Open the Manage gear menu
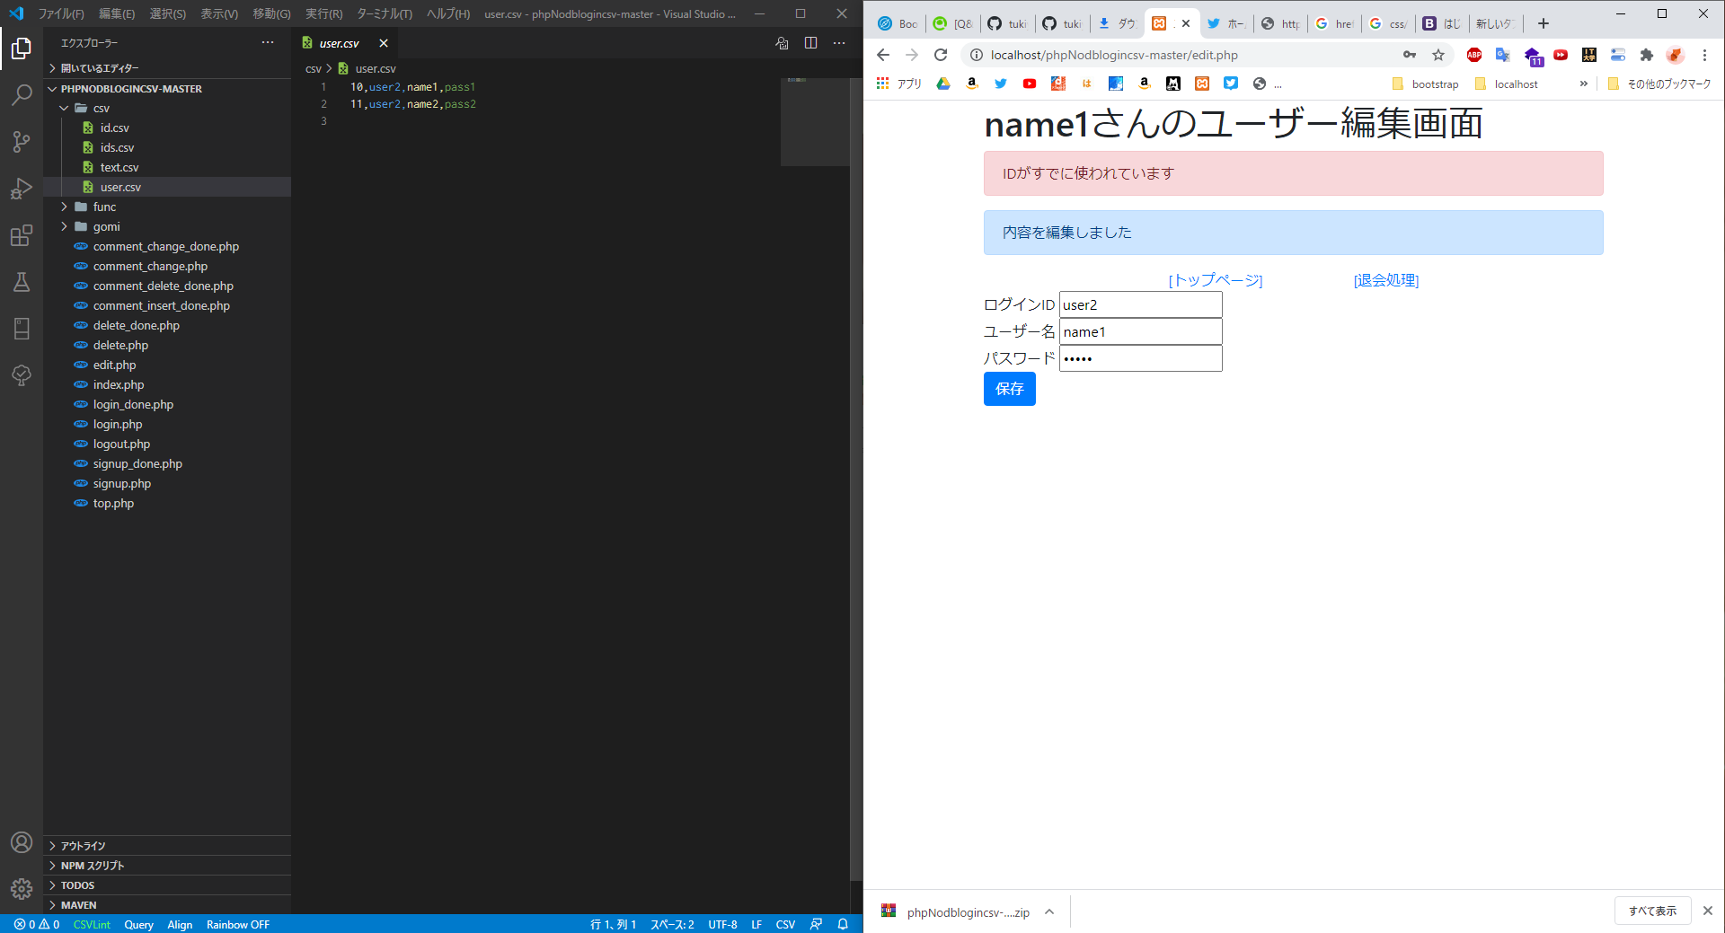This screenshot has width=1725, height=933. click(22, 889)
